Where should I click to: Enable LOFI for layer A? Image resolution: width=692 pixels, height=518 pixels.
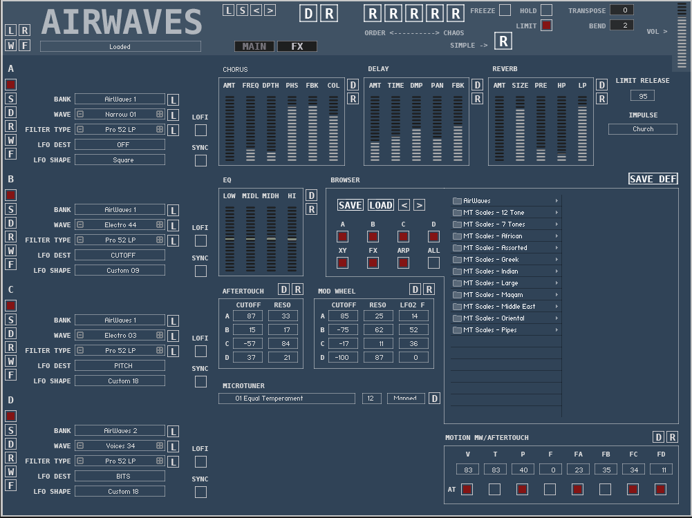[200, 131]
